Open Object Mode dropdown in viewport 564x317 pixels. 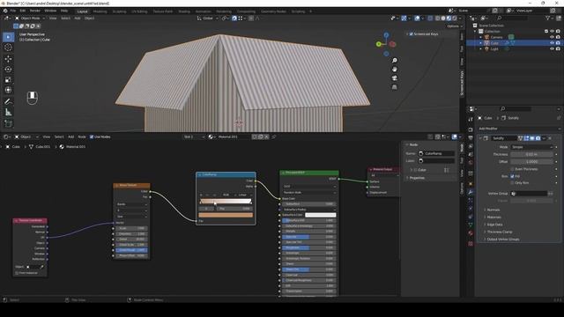pos(30,18)
